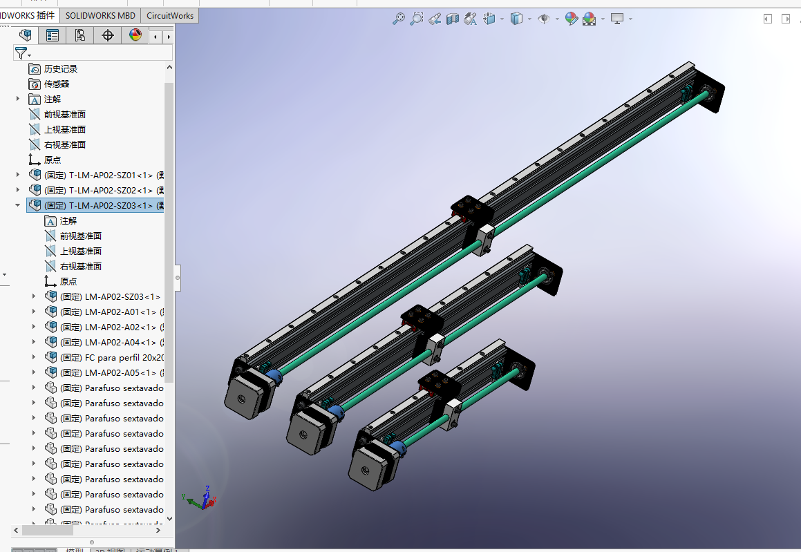The width and height of the screenshot is (801, 552).
Task: Click the feature tree vertical scrollbar
Action: pyautogui.click(x=169, y=232)
